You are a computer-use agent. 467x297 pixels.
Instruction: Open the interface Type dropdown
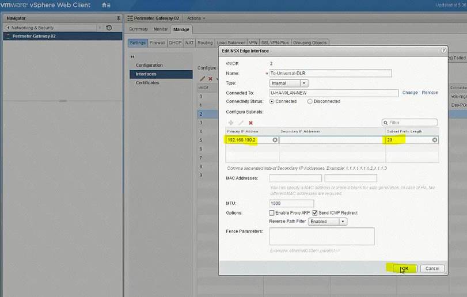click(x=304, y=83)
